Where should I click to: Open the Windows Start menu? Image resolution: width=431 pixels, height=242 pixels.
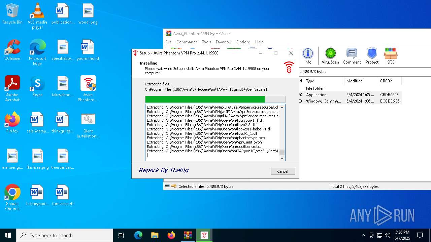point(8,235)
